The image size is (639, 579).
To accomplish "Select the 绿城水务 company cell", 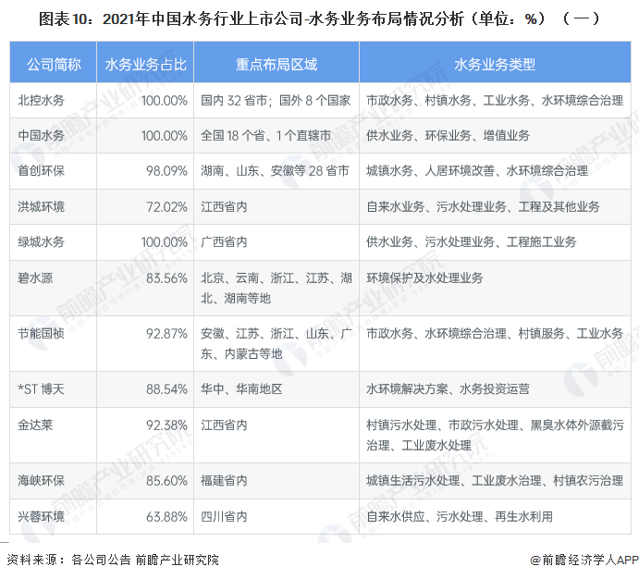I will (x=42, y=242).
